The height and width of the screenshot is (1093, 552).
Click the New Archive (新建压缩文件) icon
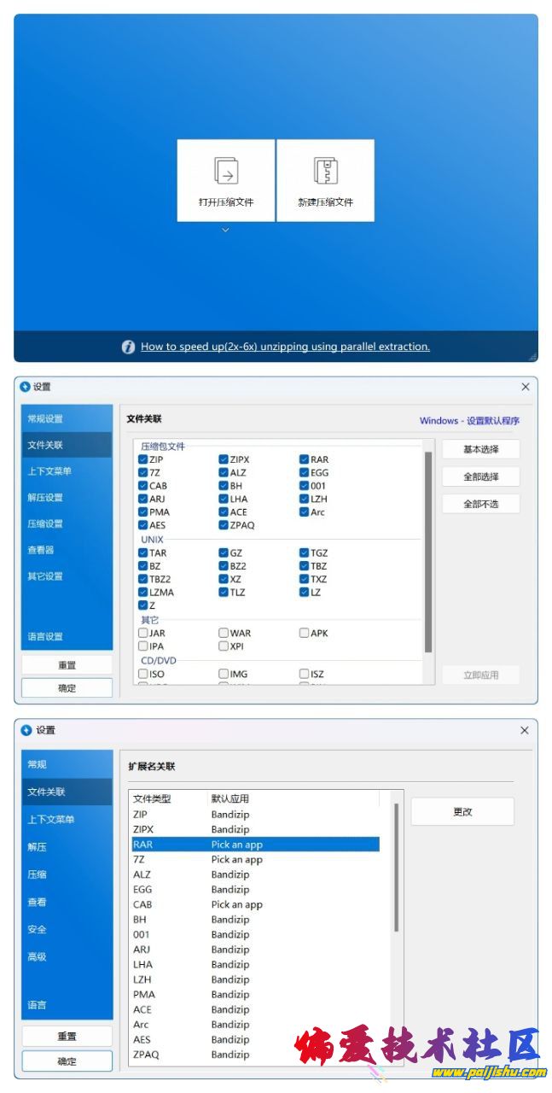pyautogui.click(x=325, y=170)
